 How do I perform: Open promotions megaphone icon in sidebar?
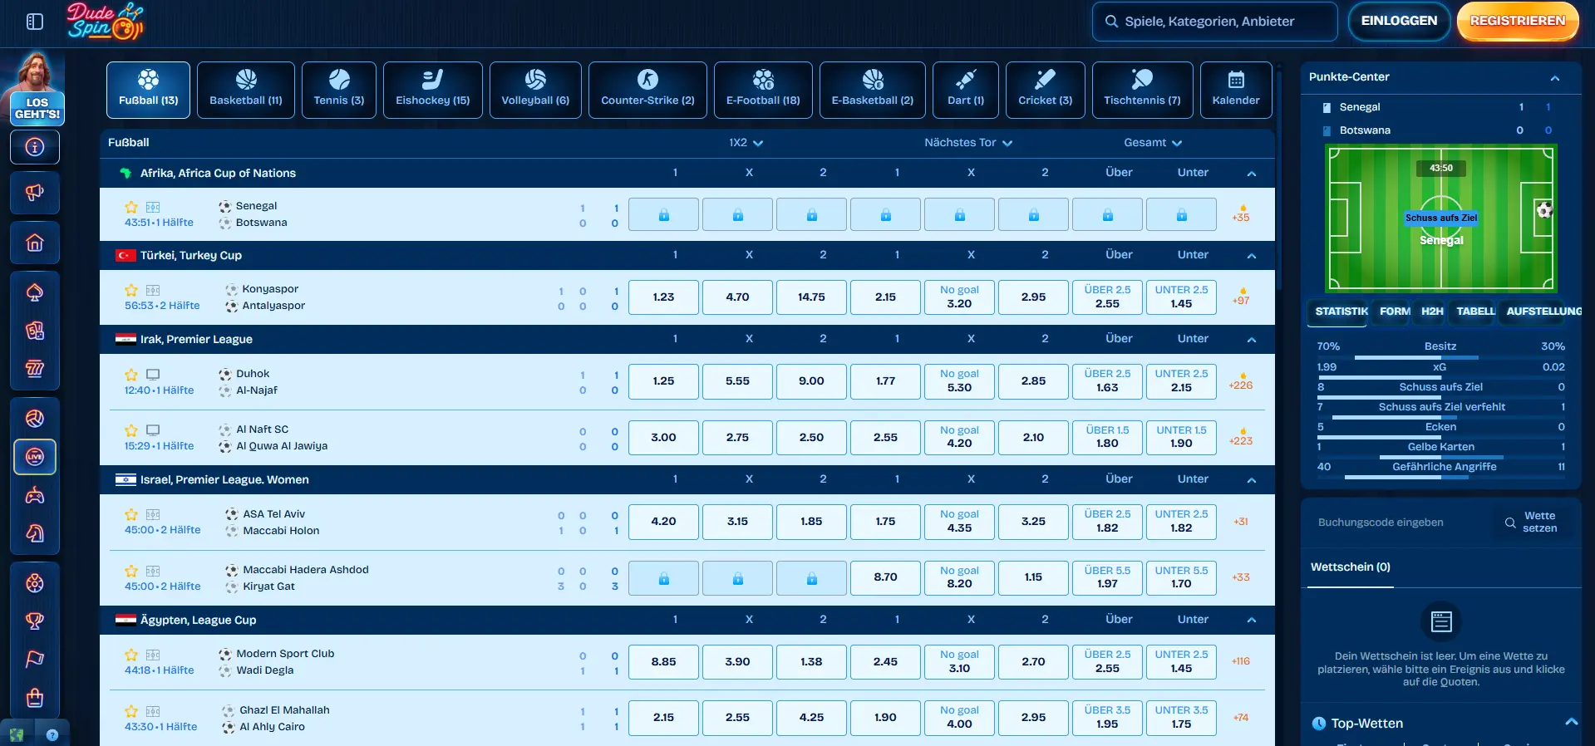[x=35, y=193]
